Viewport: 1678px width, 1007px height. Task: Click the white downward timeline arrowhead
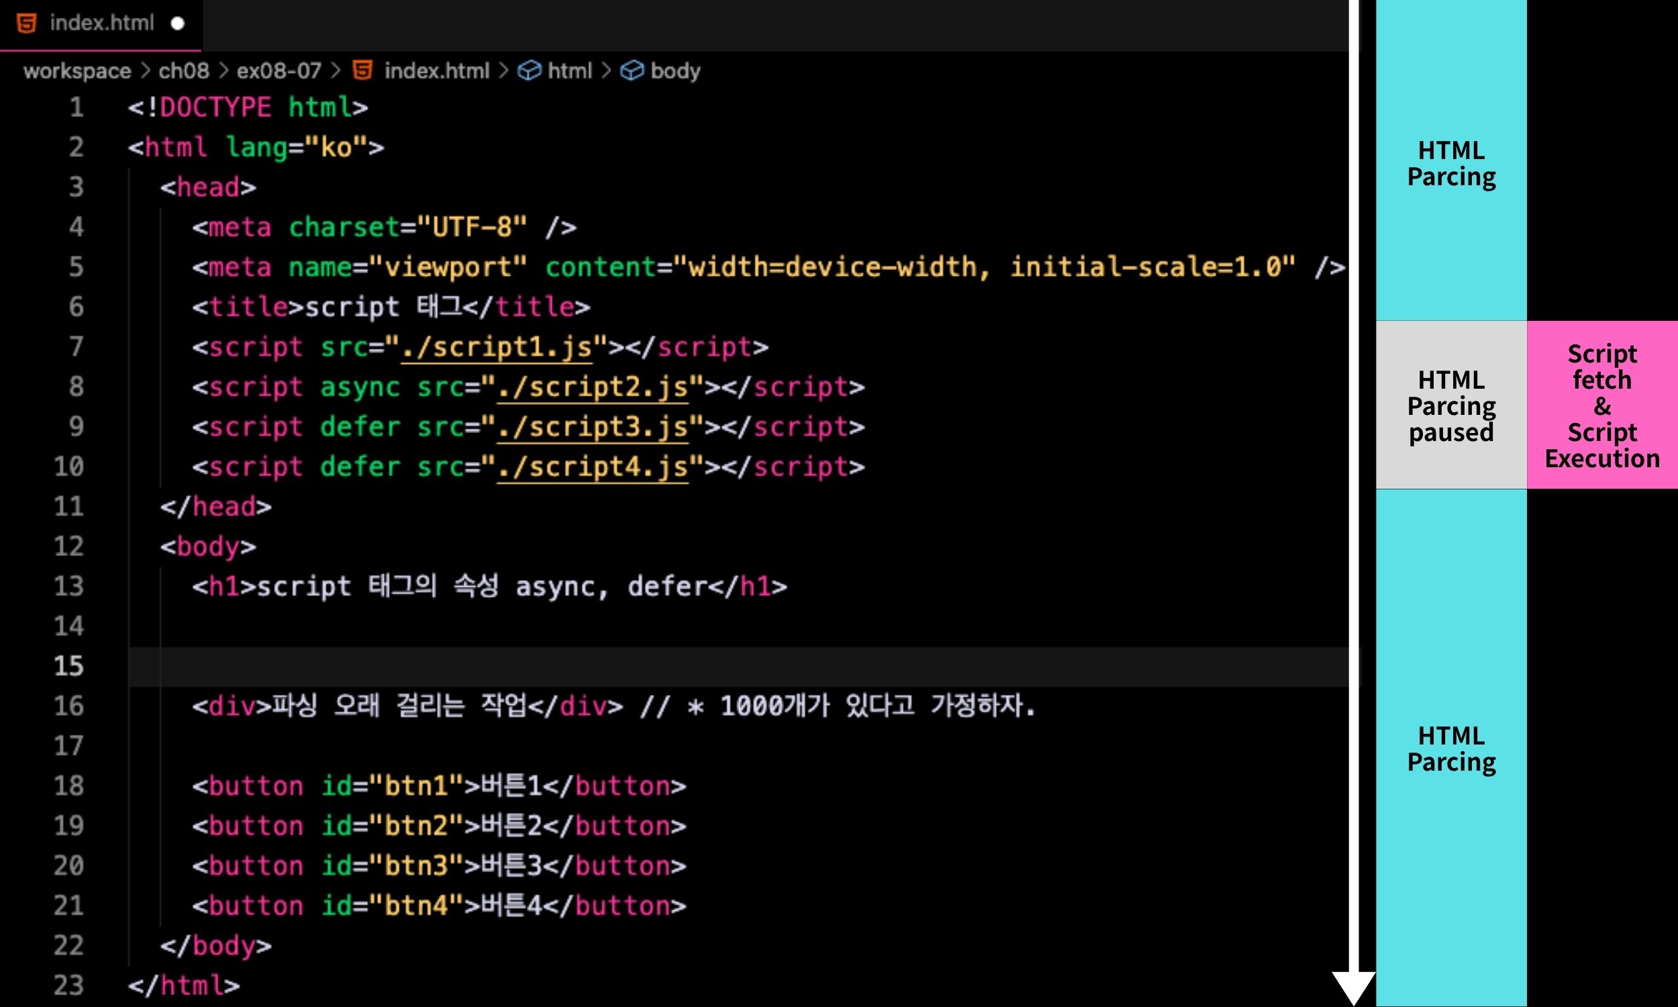1353,987
